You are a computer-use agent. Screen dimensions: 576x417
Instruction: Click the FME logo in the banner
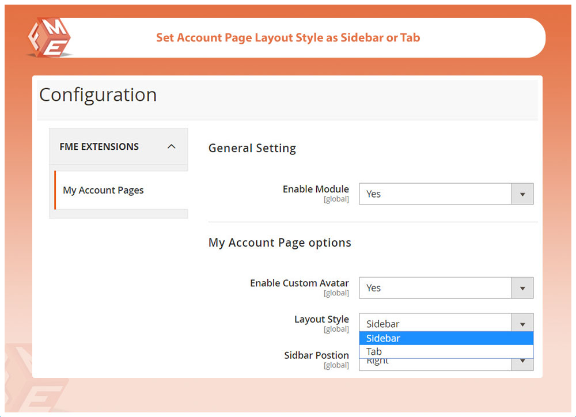click(49, 37)
